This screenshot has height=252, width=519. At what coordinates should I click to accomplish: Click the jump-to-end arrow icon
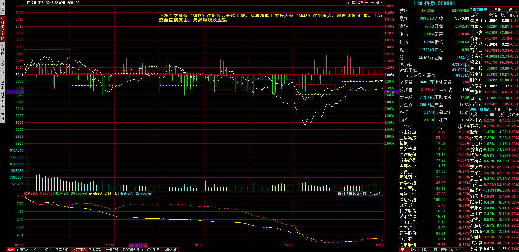click(x=377, y=3)
